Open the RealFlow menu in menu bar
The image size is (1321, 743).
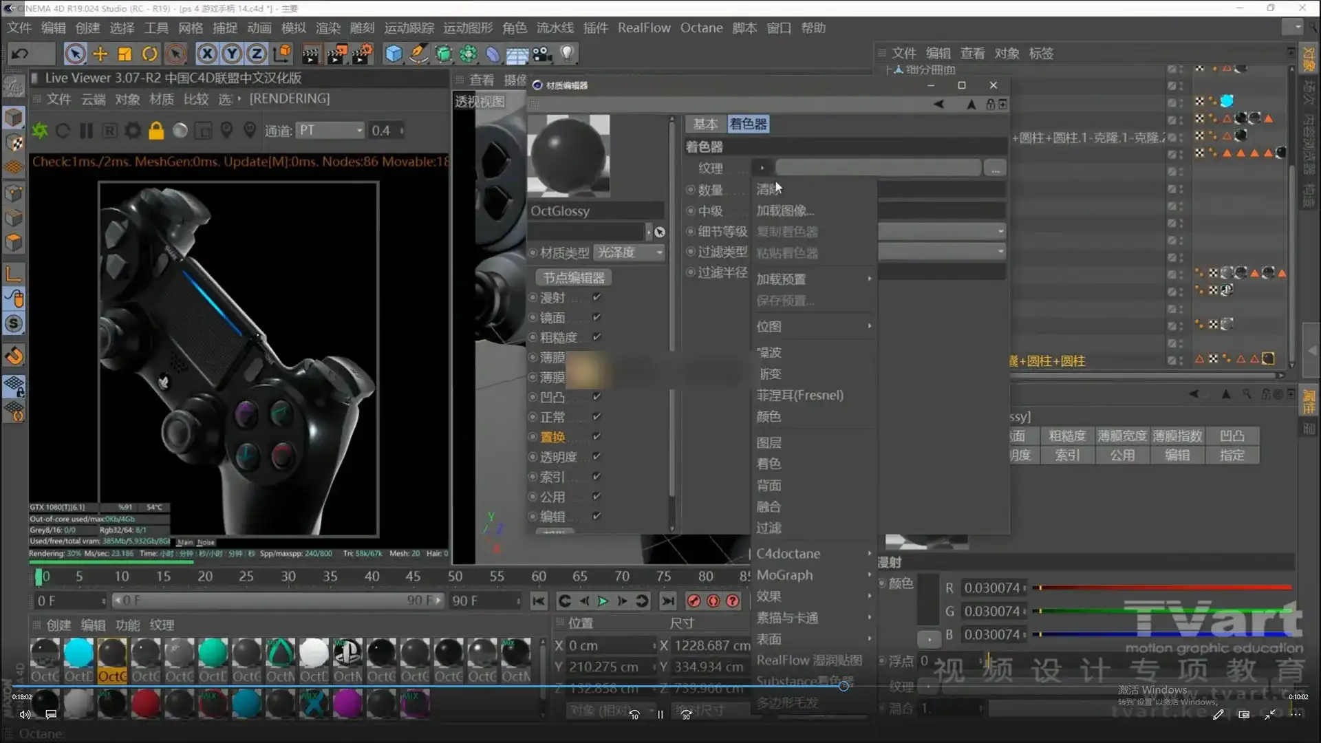click(x=643, y=28)
